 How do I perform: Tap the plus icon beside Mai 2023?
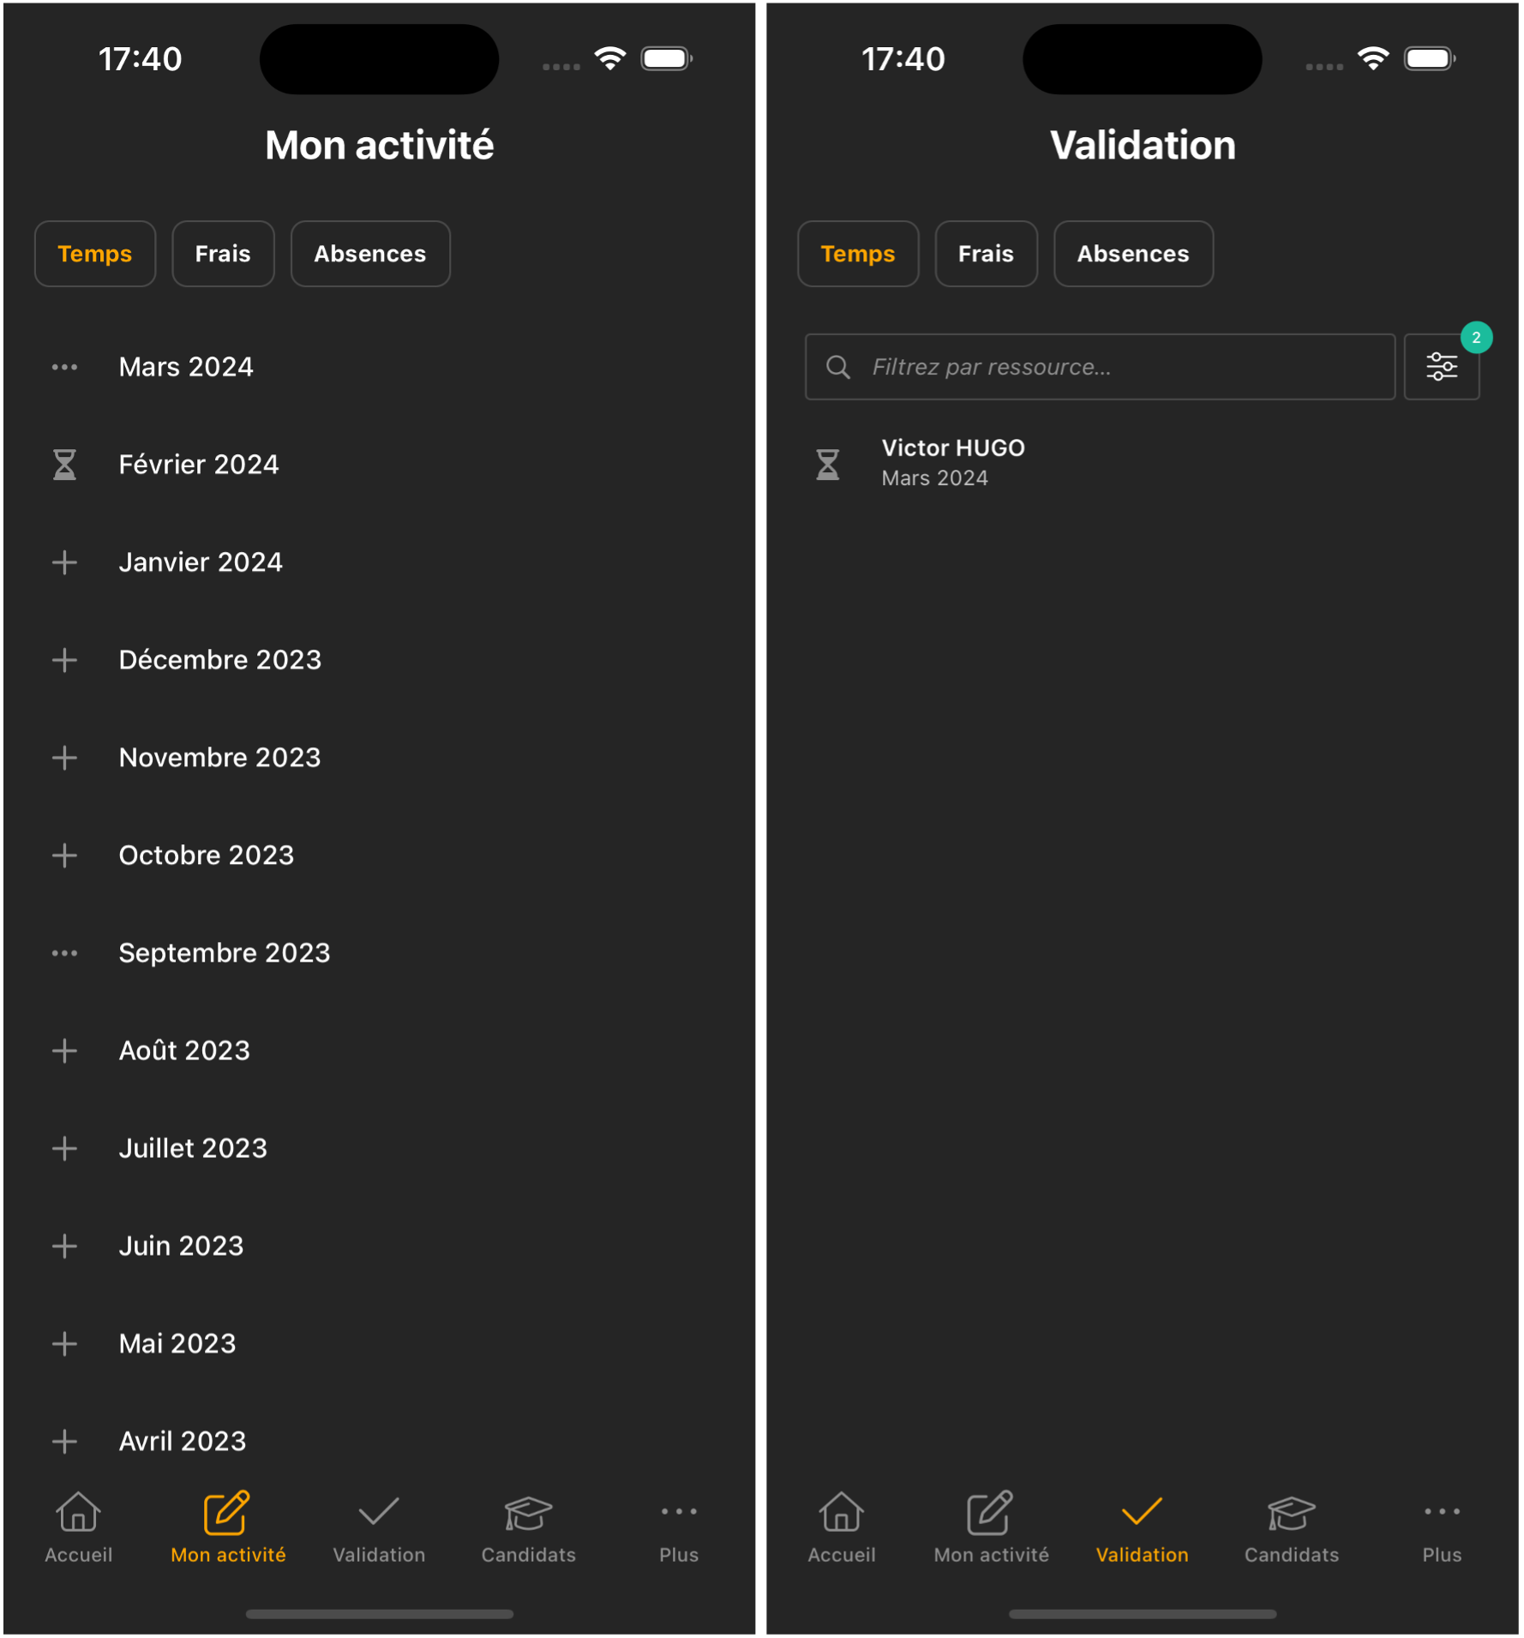(x=64, y=1345)
